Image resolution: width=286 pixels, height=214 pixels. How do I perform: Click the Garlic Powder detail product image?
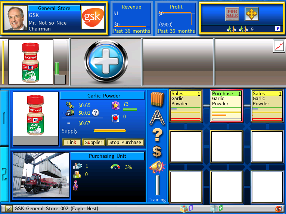click(35, 119)
